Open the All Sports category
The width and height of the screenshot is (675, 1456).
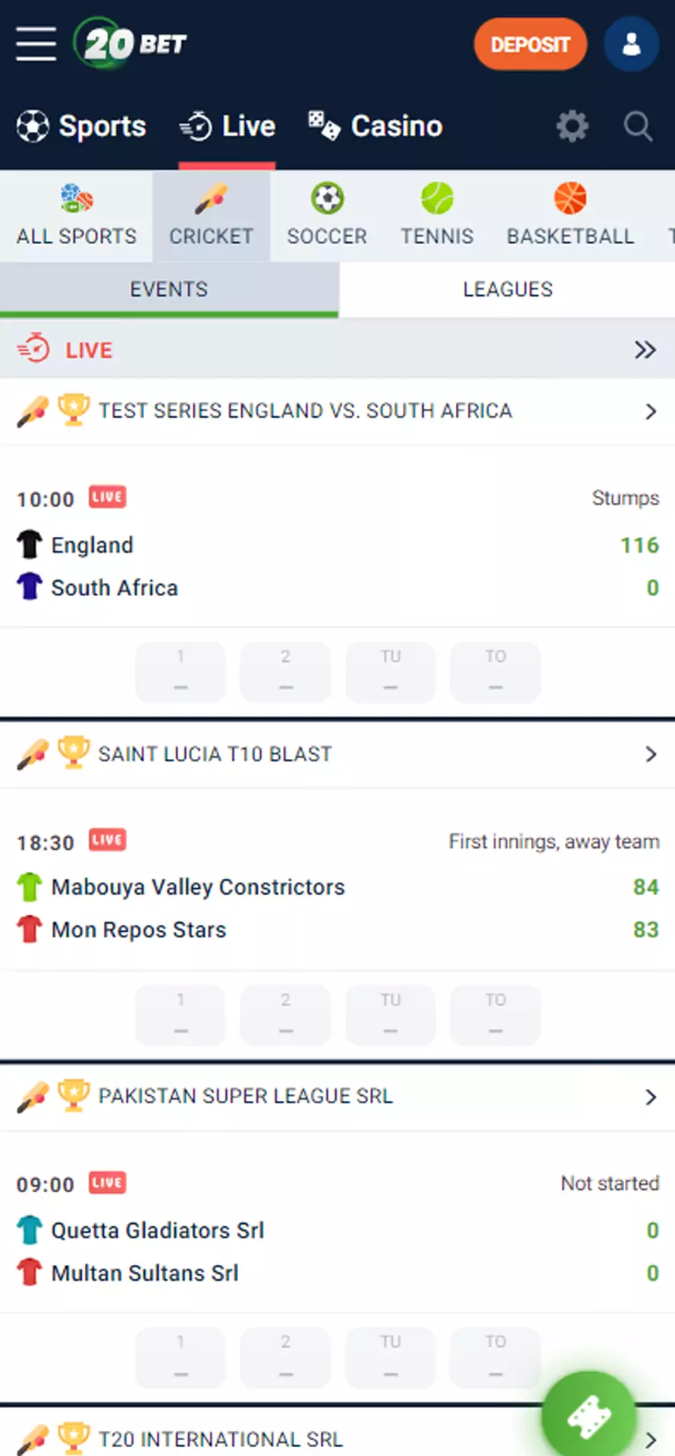point(76,215)
